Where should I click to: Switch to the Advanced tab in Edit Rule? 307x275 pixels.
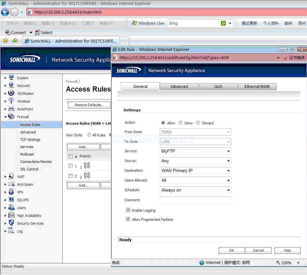click(179, 87)
